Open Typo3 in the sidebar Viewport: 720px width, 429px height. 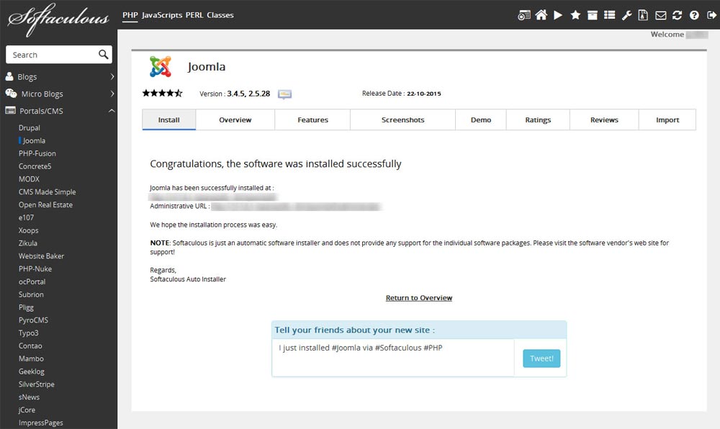(x=29, y=333)
